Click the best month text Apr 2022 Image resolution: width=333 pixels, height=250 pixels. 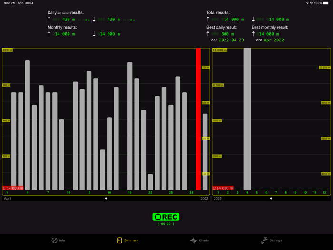274,40
